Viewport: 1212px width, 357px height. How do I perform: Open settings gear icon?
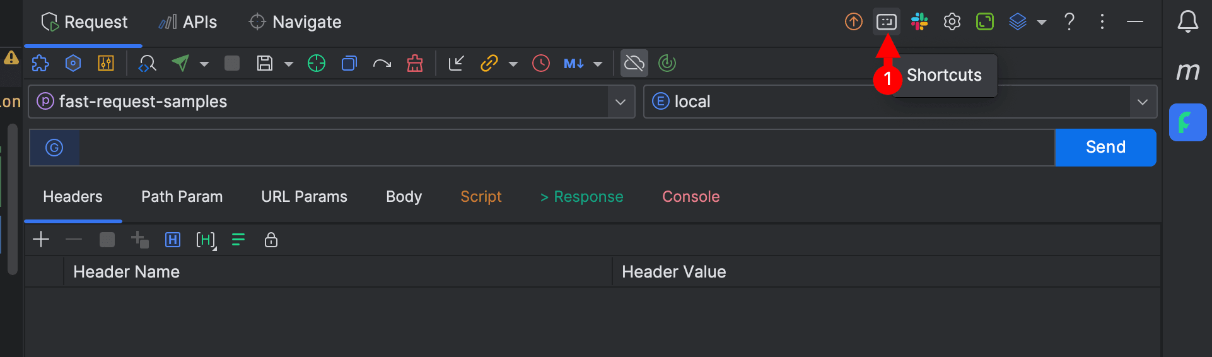(x=952, y=22)
